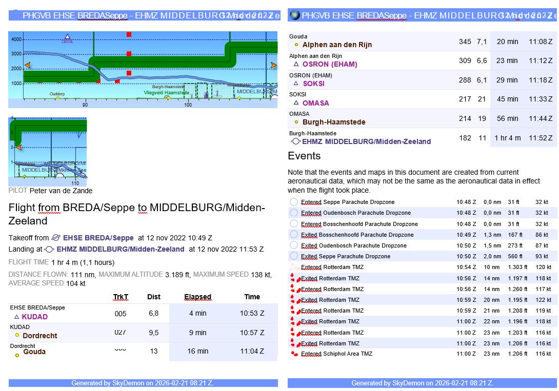Click the airfield icon in the Landing at line
The width and height of the screenshot is (559, 391).
click(49, 249)
